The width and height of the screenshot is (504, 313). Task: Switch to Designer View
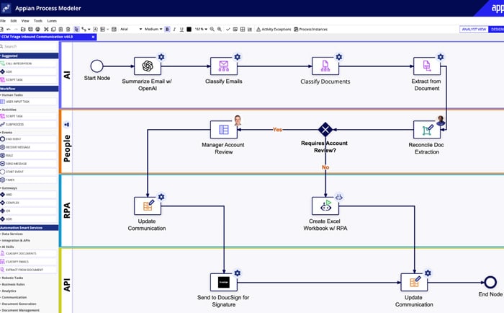[x=496, y=30]
